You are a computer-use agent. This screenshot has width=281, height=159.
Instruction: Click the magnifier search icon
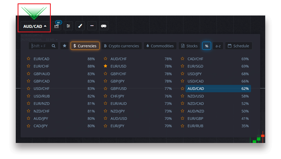click(54, 46)
